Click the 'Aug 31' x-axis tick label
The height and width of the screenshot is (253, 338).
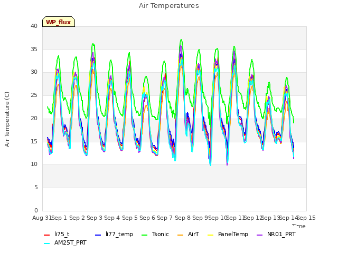point(42,218)
